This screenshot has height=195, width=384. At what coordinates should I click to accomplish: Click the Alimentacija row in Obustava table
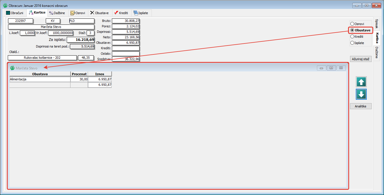pos(40,79)
